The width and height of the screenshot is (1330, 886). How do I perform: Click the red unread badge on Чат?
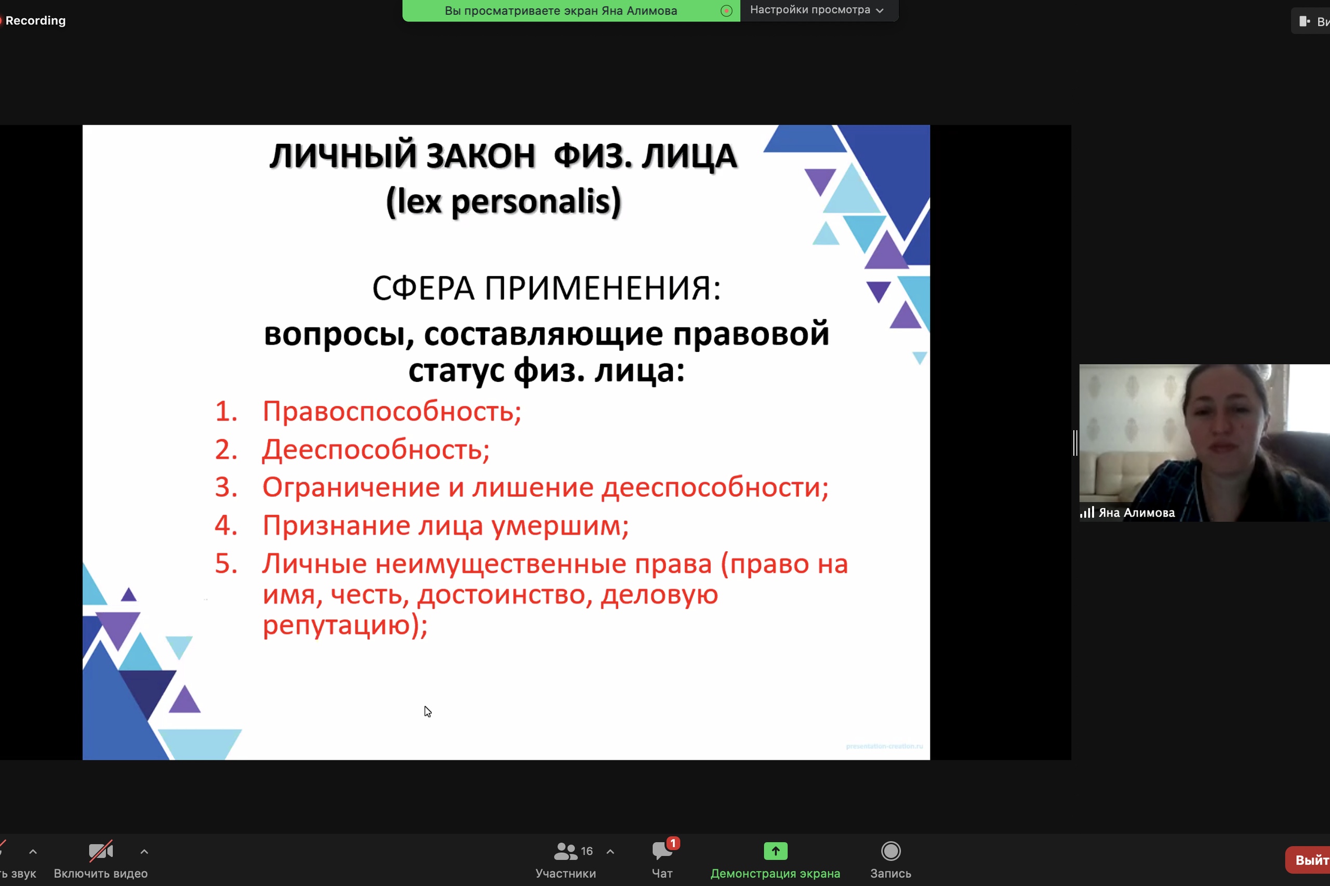coord(672,843)
